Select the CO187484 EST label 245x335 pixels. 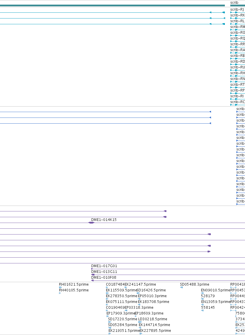(x=115, y=284)
